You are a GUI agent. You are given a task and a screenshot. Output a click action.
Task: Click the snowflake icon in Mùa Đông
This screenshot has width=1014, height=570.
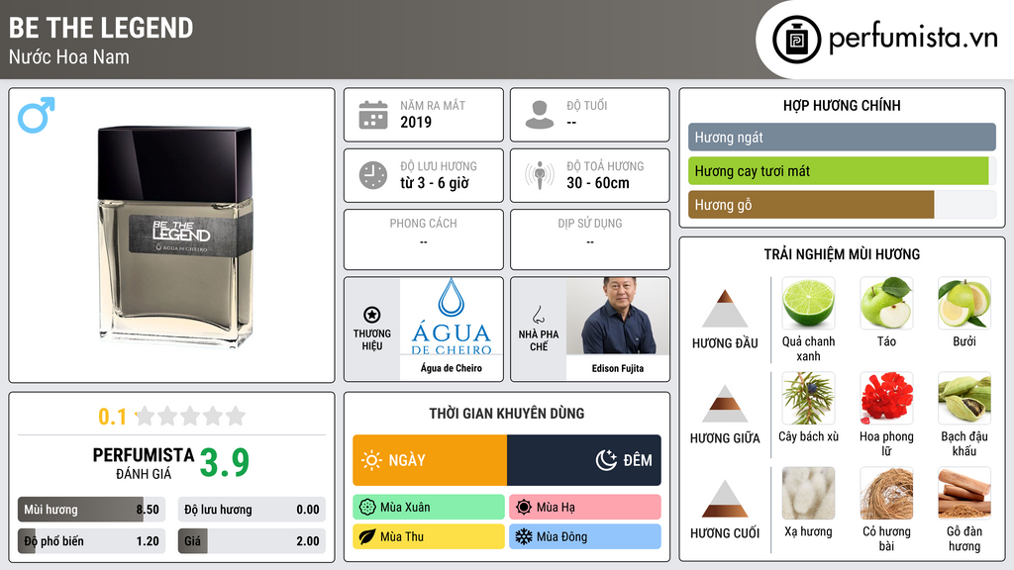524,536
